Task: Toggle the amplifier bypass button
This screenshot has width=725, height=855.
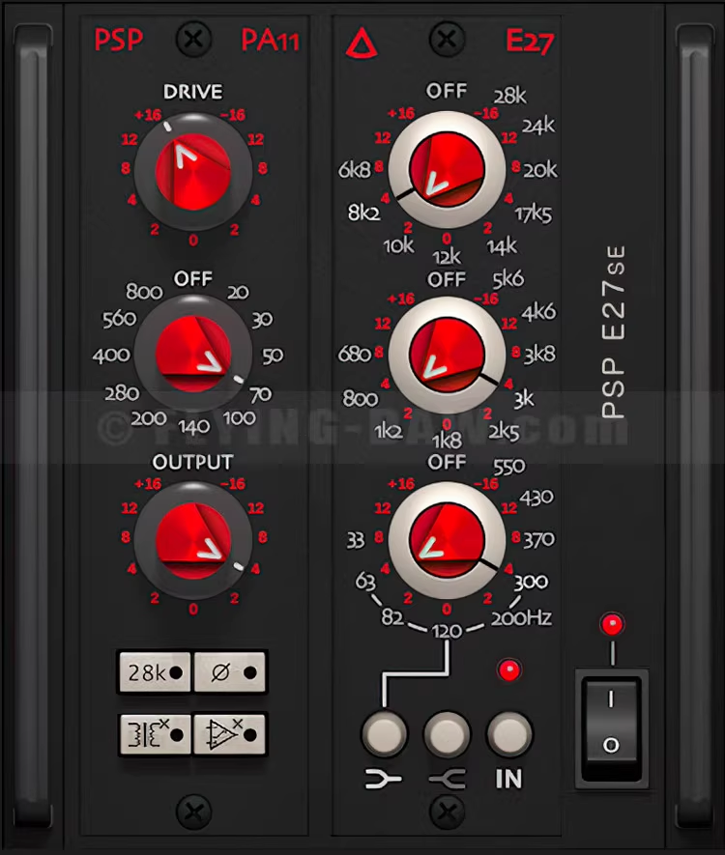Action: click(230, 734)
